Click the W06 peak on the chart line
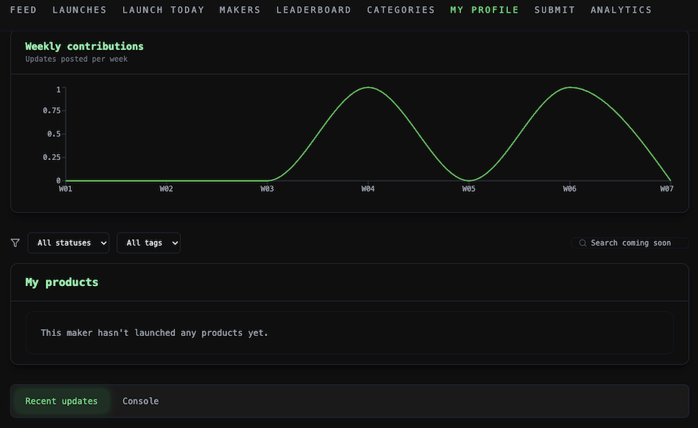Screen dimensions: 698x428 click(x=570, y=88)
